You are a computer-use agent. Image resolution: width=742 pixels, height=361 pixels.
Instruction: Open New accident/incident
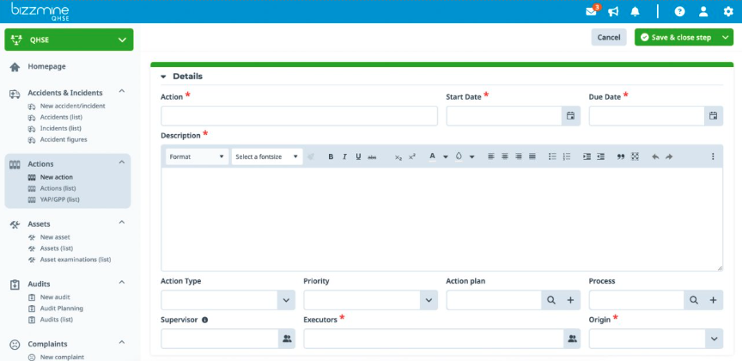(x=73, y=106)
